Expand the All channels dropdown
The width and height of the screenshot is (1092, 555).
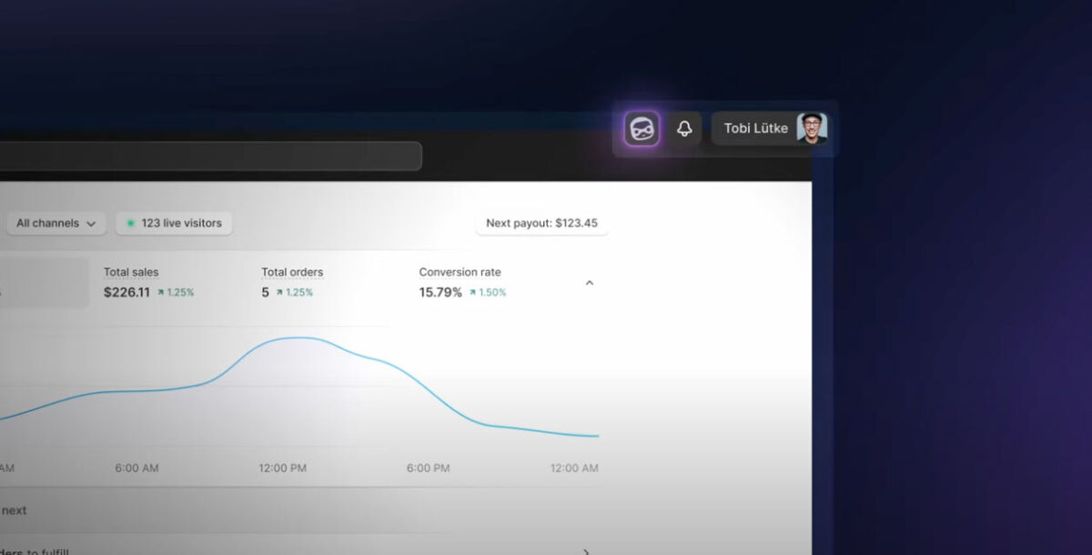coord(56,223)
